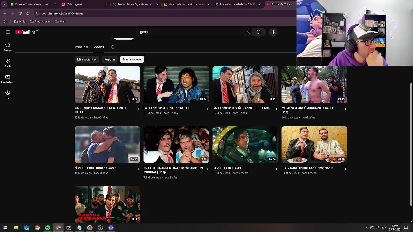
Task: Play the IBAI y GASPI dinner thumbnail
Action: pyautogui.click(x=314, y=144)
